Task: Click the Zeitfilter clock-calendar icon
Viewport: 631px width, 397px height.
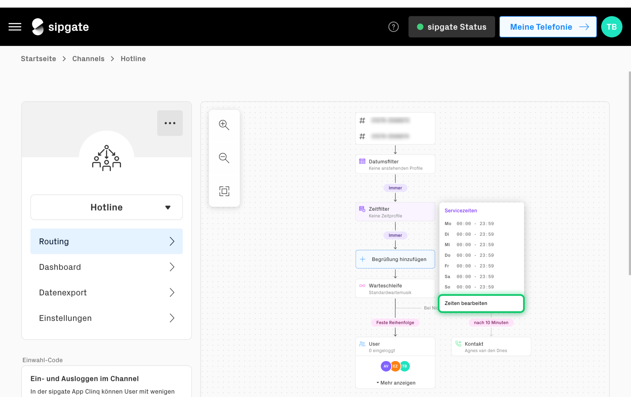Action: (362, 209)
